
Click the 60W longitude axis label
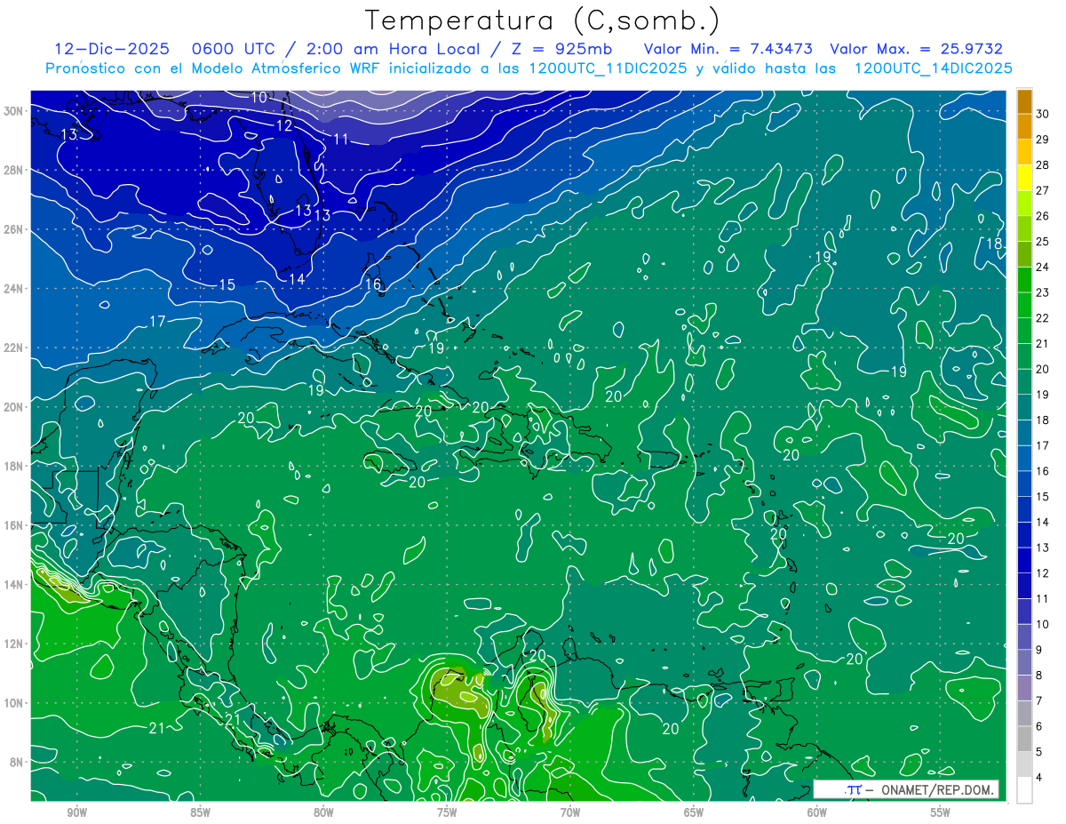[x=817, y=813]
